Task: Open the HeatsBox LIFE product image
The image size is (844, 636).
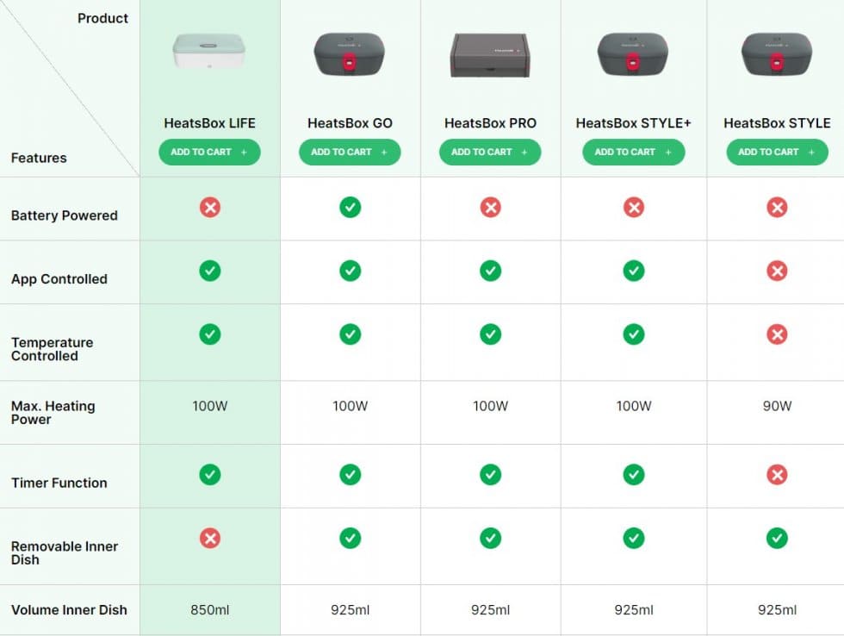Action: pos(209,52)
